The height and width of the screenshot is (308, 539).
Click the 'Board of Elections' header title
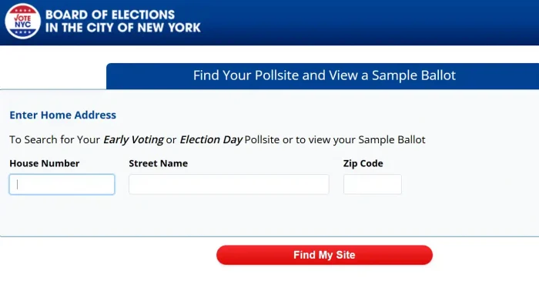coord(110,15)
